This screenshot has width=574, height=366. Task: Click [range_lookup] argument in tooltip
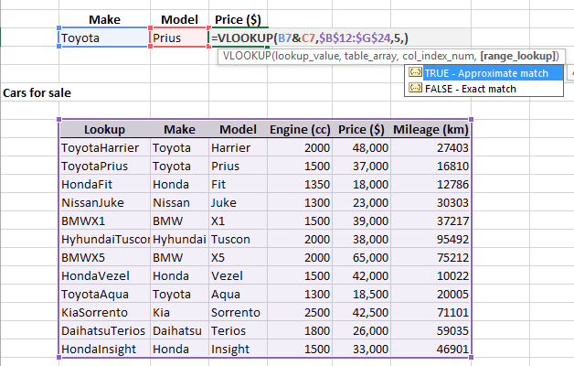(518, 56)
